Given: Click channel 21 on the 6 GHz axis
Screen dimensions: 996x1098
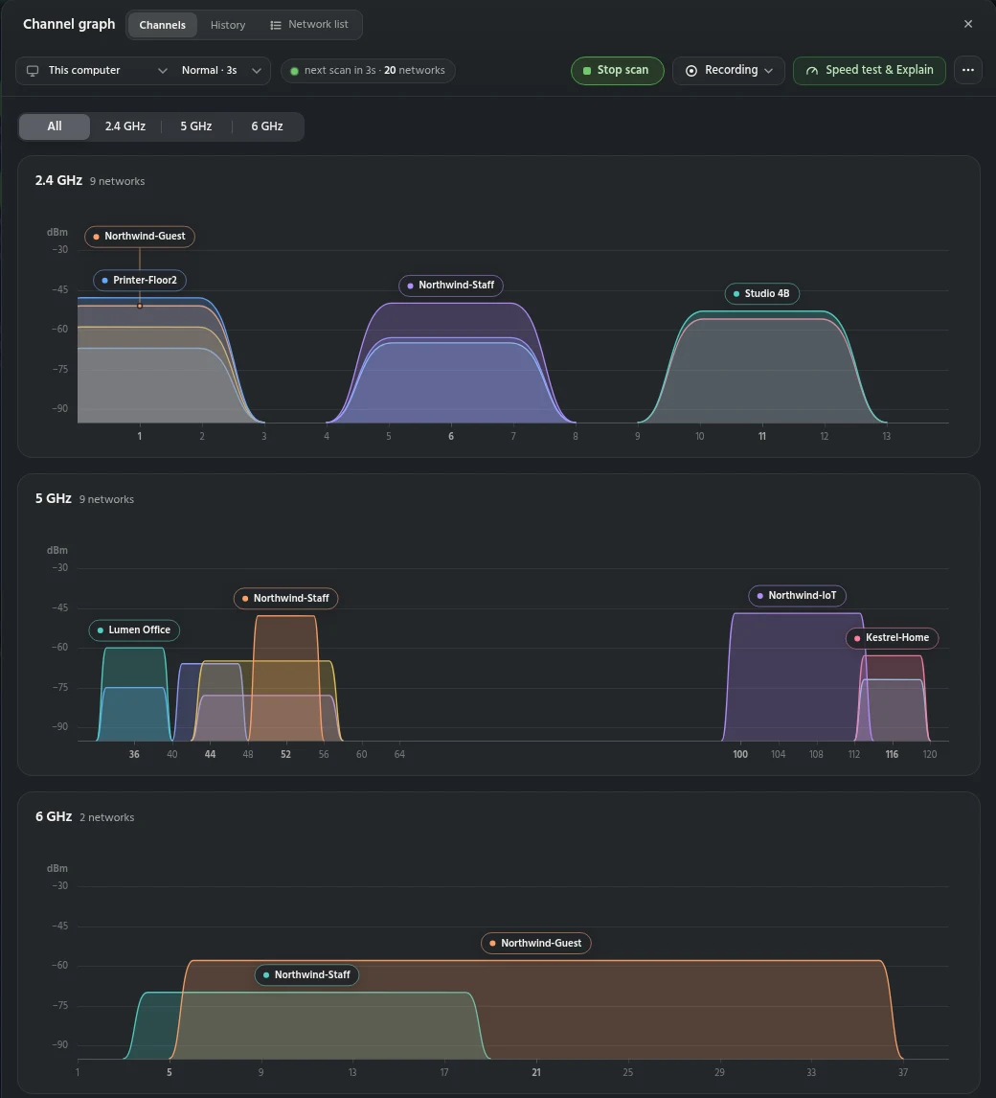Looking at the screenshot, I should tap(536, 1072).
